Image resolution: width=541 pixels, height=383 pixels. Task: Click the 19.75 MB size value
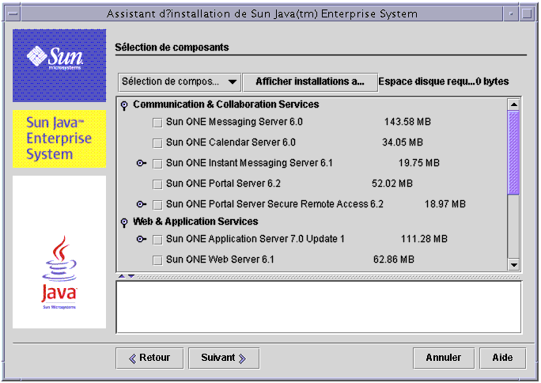click(419, 163)
